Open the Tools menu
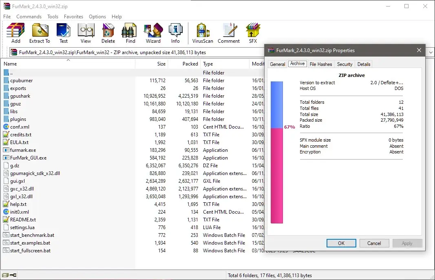Viewport: 435px width, 280px height. 53,17
